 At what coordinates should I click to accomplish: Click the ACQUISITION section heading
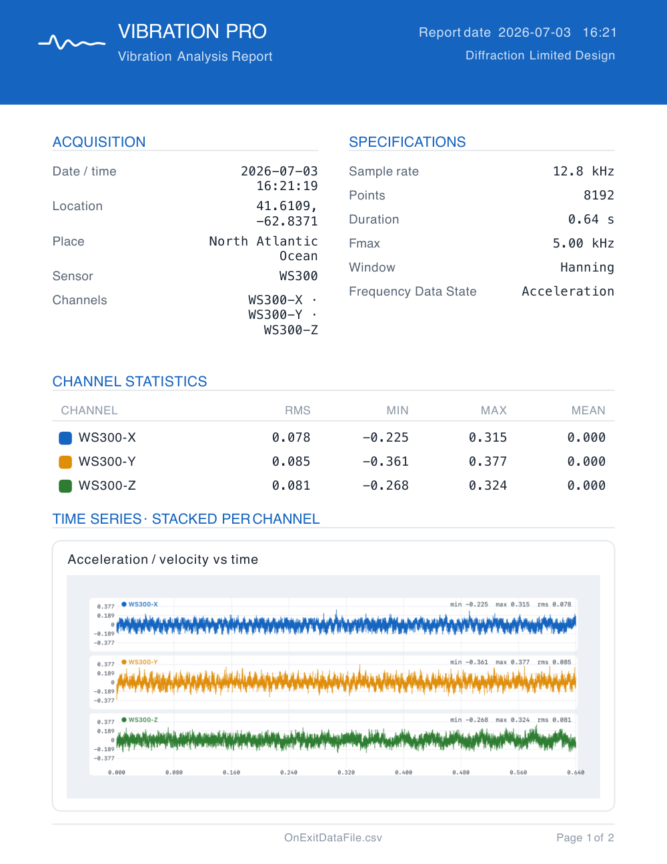point(99,142)
